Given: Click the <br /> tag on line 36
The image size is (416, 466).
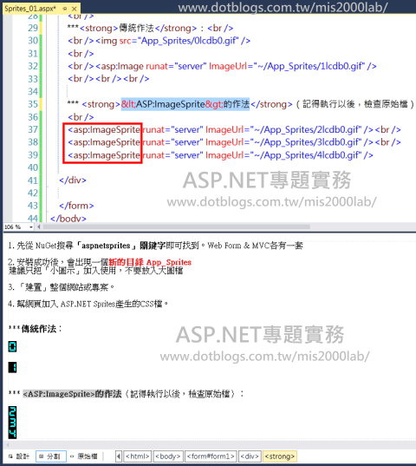Looking at the screenshot, I should click(81, 117).
